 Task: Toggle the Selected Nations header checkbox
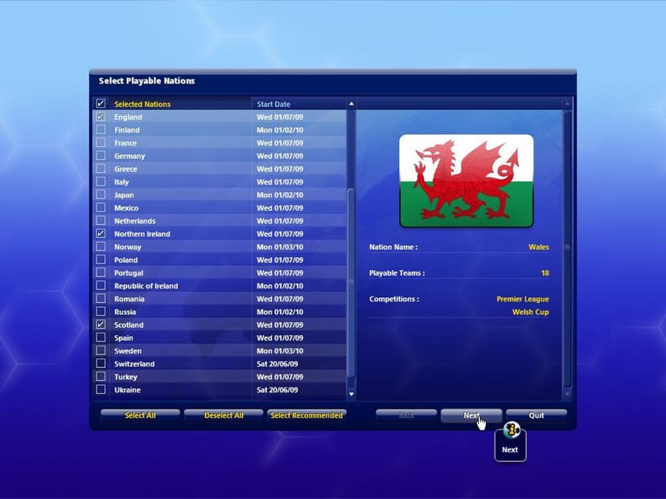point(101,104)
